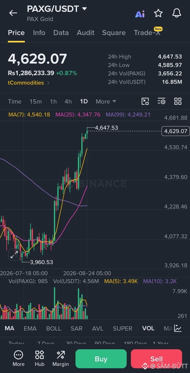The height and width of the screenshot is (373, 190).
Task: Toggle the EMA indicator
Action: [x=30, y=328]
